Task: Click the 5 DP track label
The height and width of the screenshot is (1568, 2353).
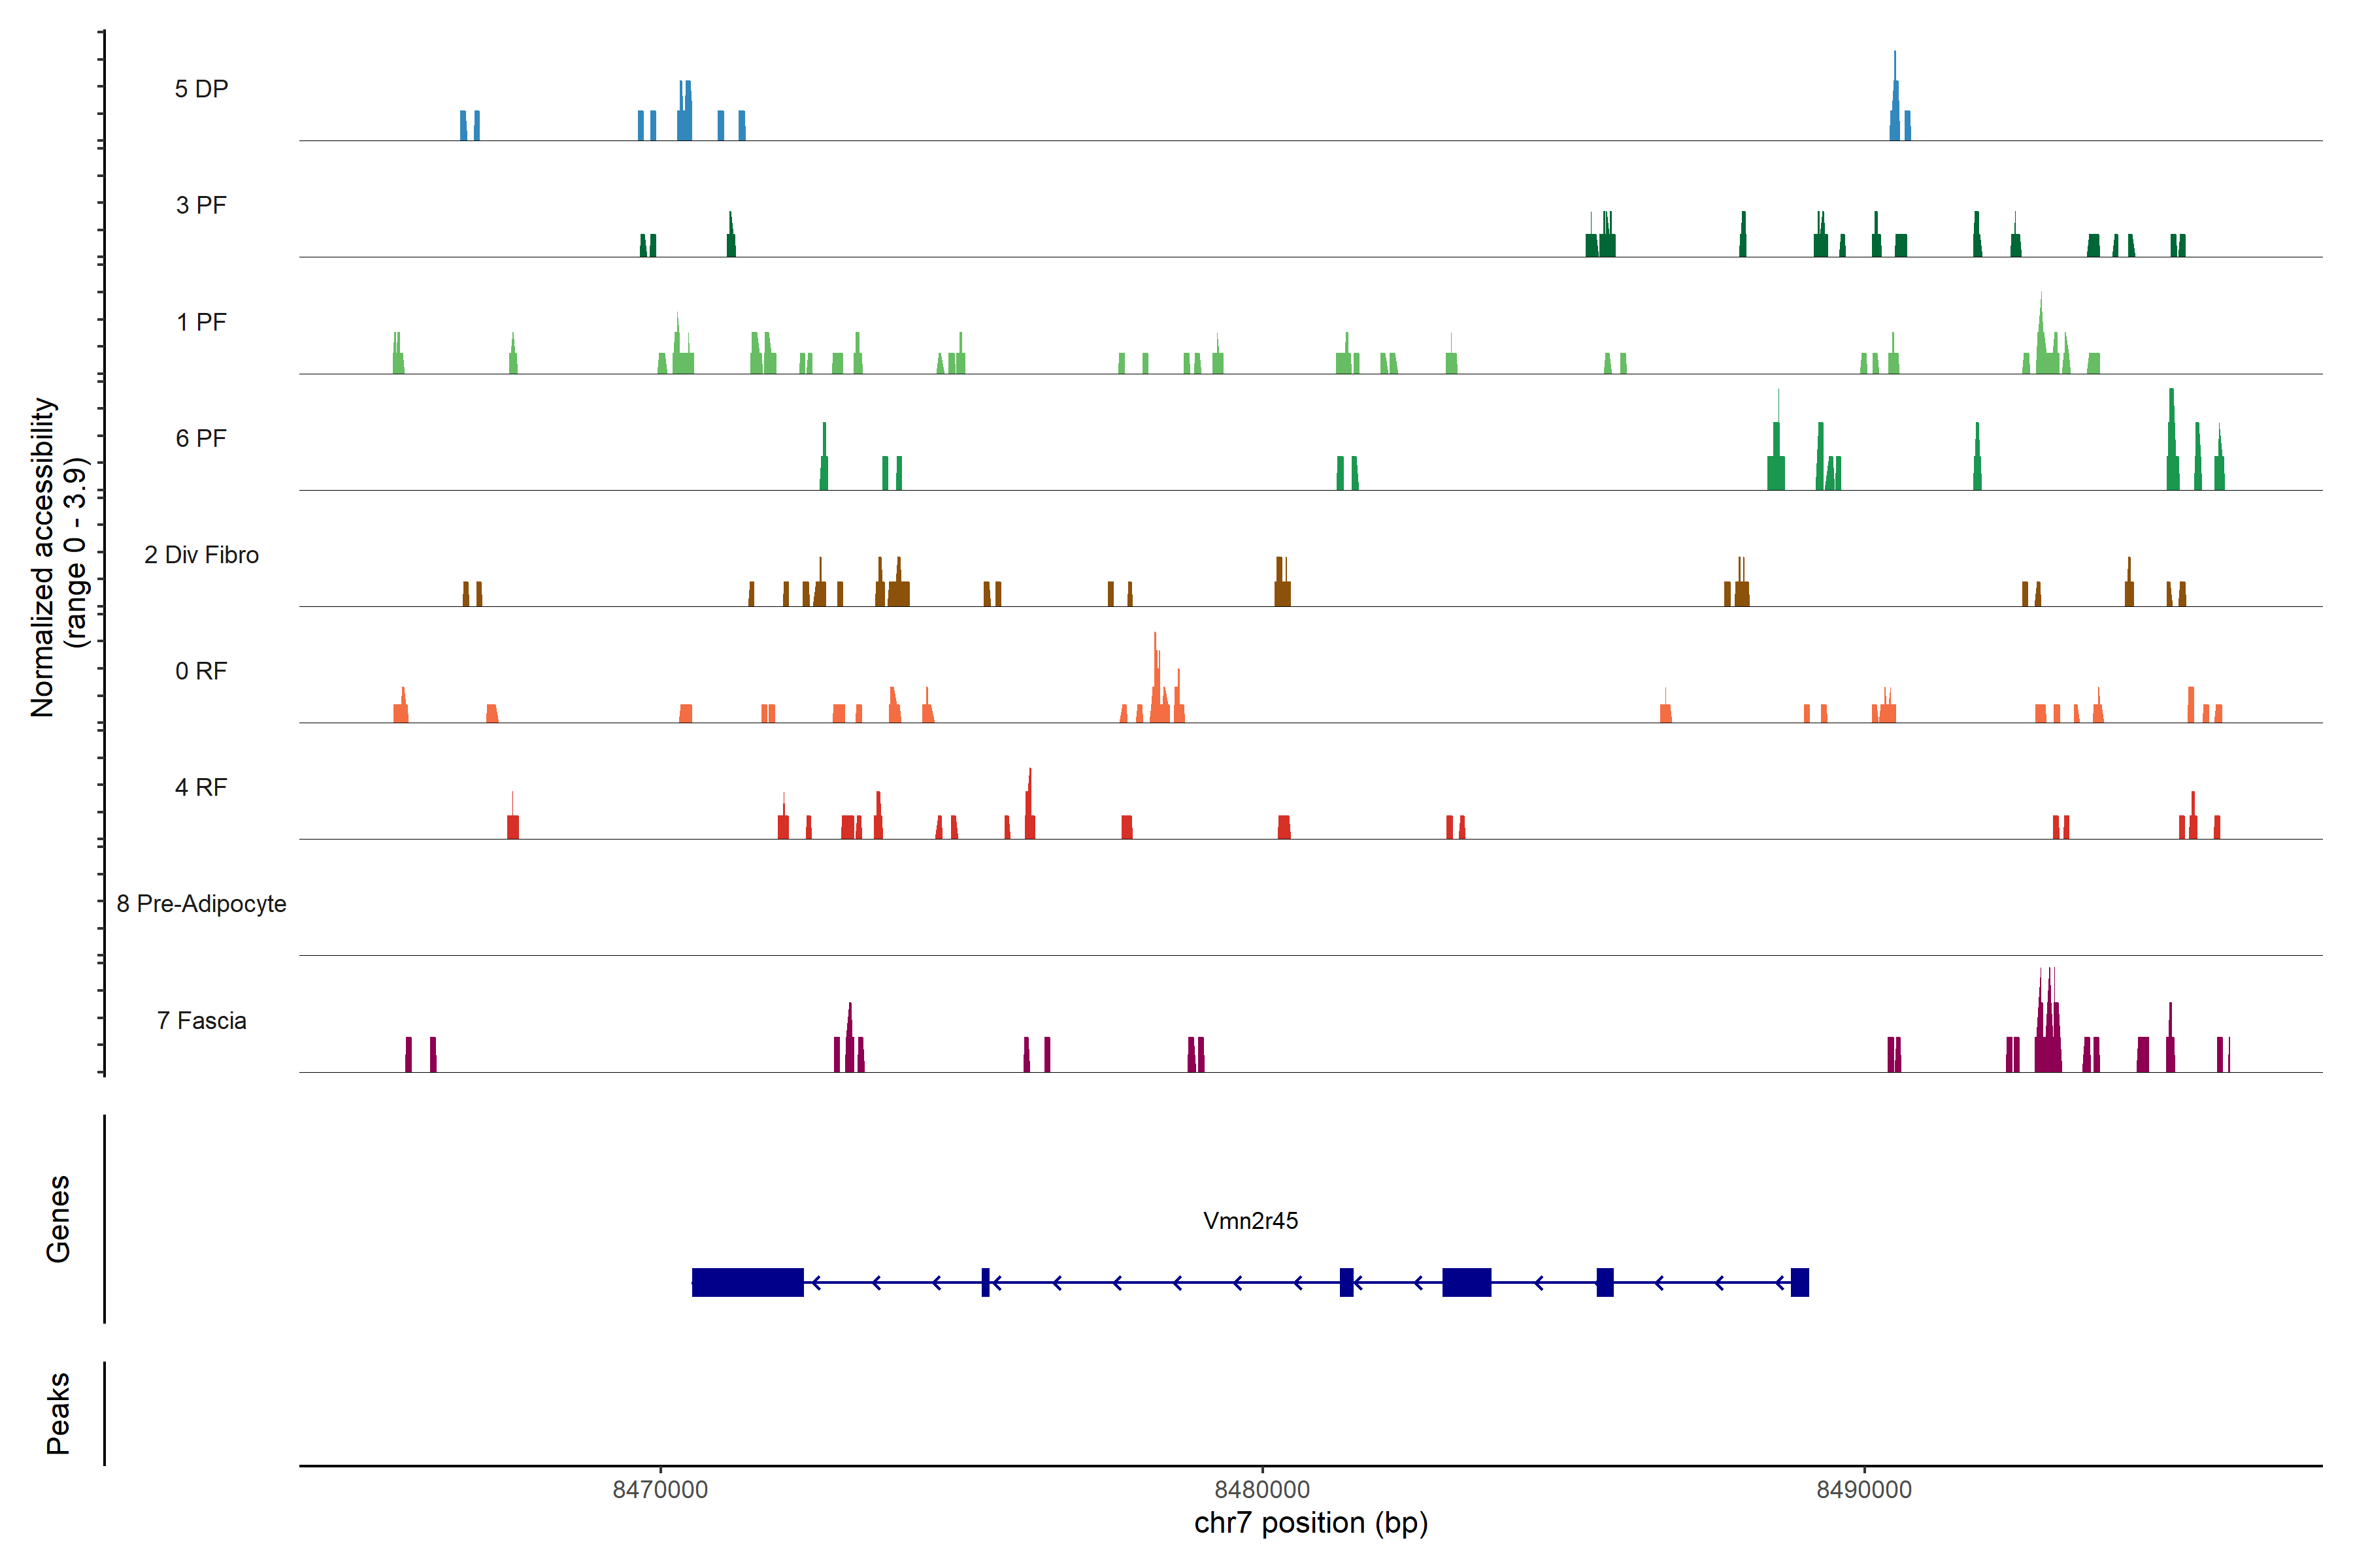Action: (201, 89)
